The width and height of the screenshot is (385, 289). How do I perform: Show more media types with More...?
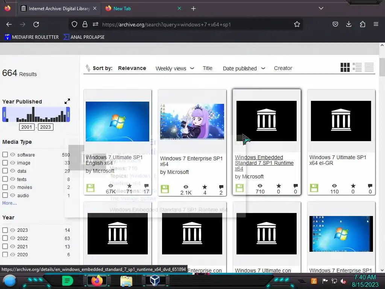tap(9, 203)
